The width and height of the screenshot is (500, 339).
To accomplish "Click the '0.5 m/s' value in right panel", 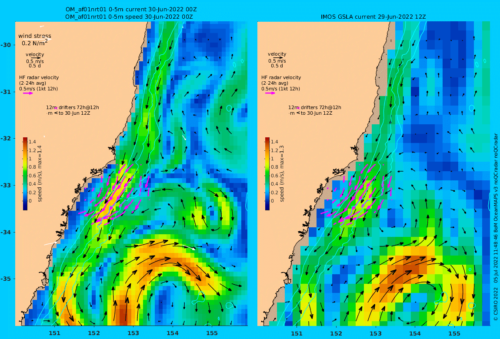I will (x=277, y=61).
